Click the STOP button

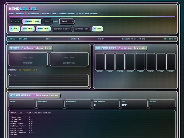coord(47,21)
